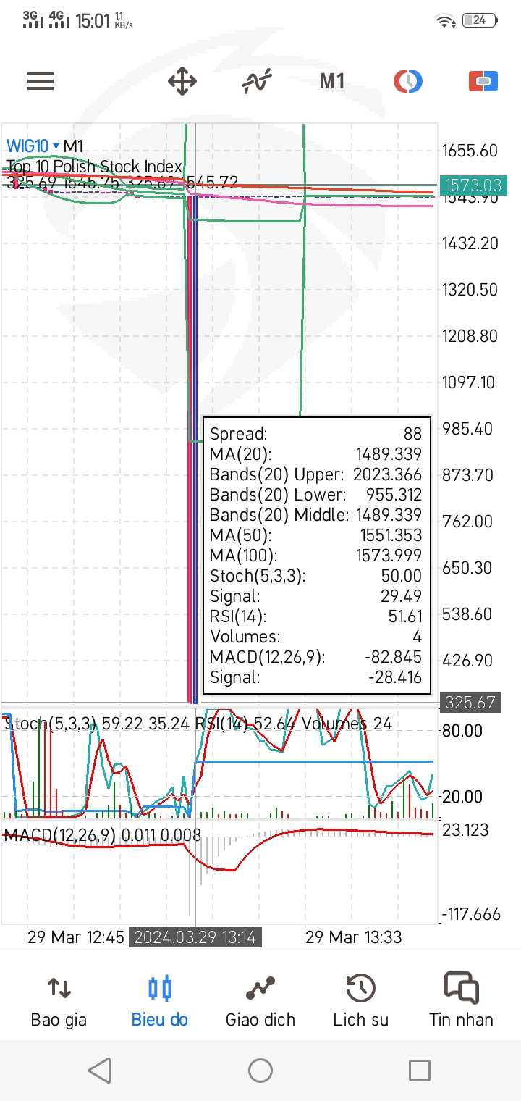Open the Lich su history tab
The height and width of the screenshot is (1101, 521).
[360, 1000]
